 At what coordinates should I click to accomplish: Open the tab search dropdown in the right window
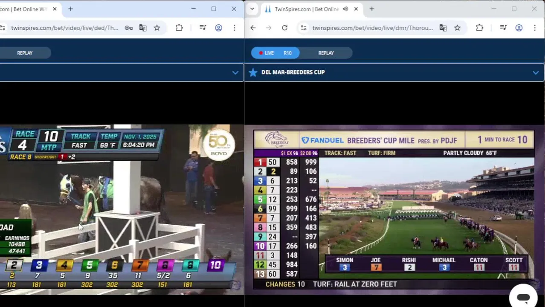click(252, 9)
